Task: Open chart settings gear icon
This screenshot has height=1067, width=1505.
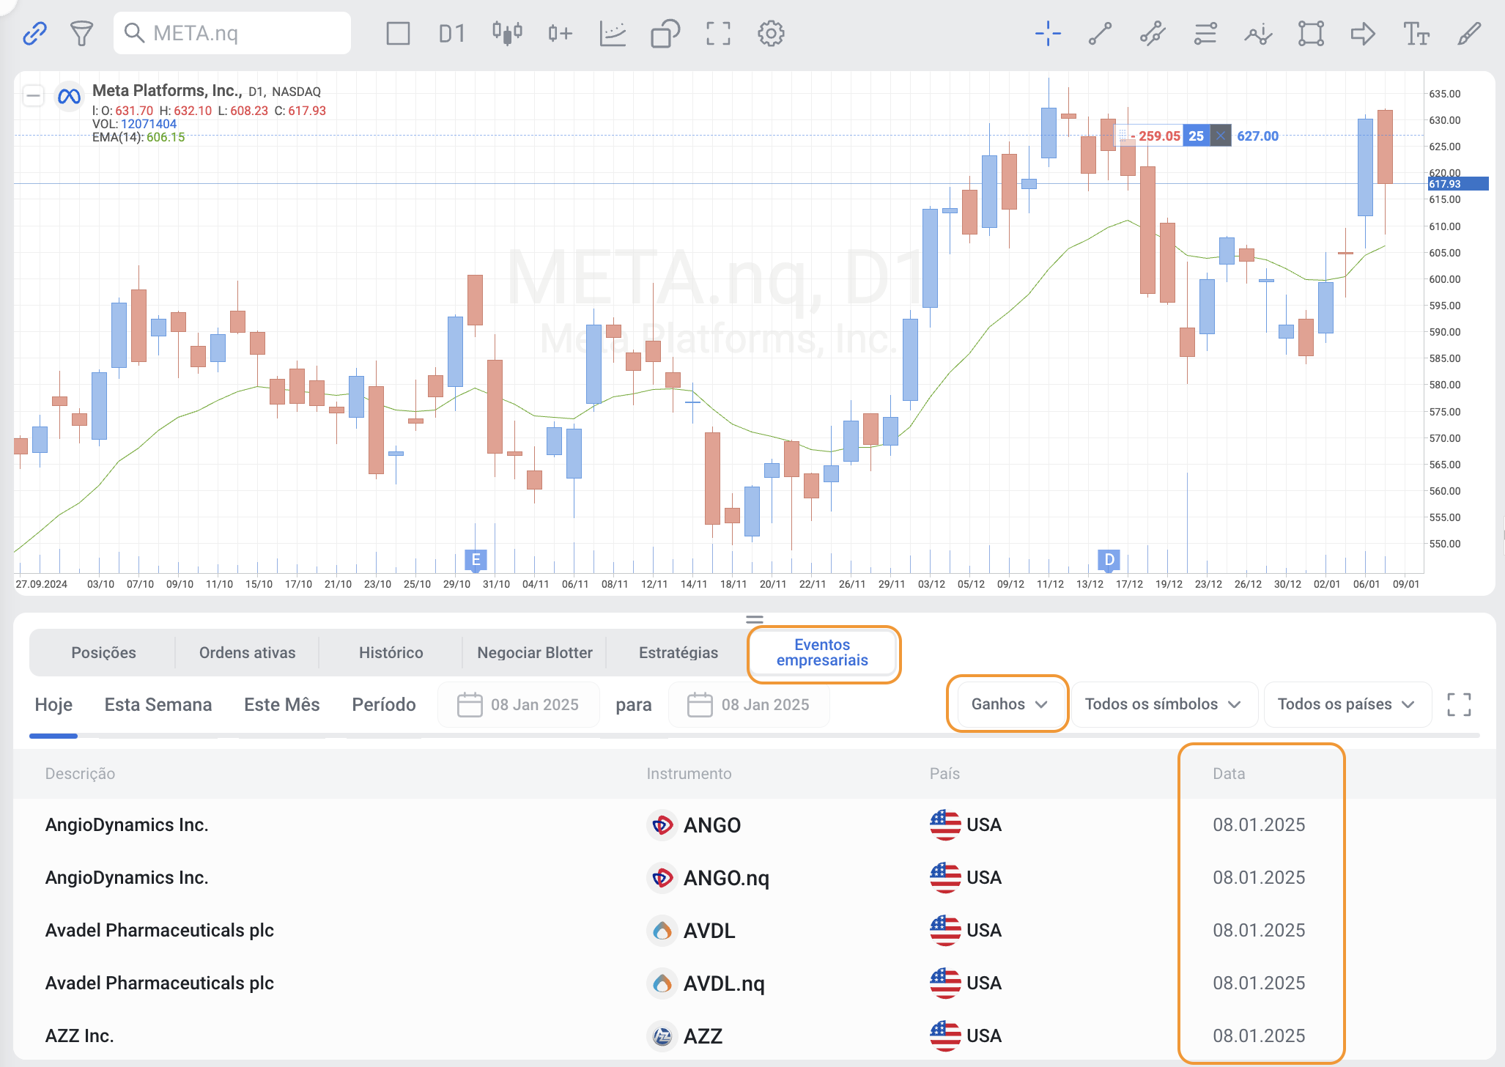Action: 771,33
